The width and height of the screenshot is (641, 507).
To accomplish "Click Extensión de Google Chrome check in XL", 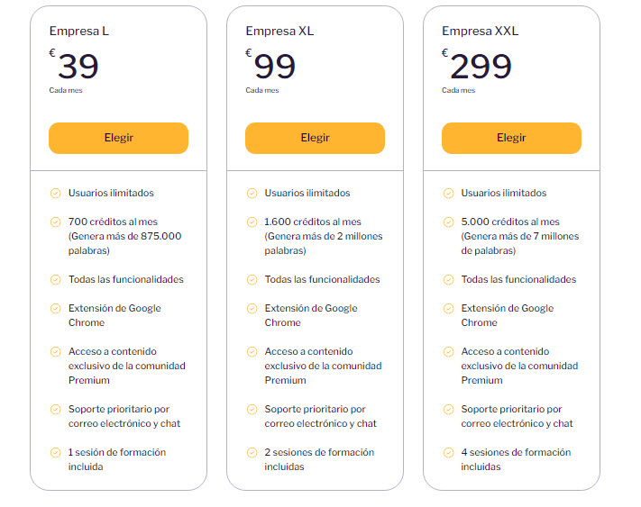I will point(252,308).
